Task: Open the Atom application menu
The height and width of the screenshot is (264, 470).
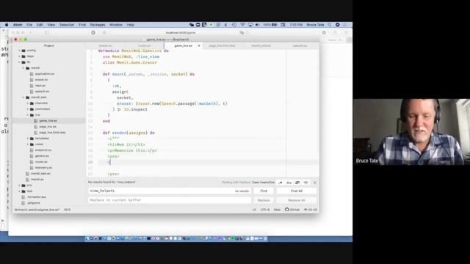Action: click(x=18, y=25)
